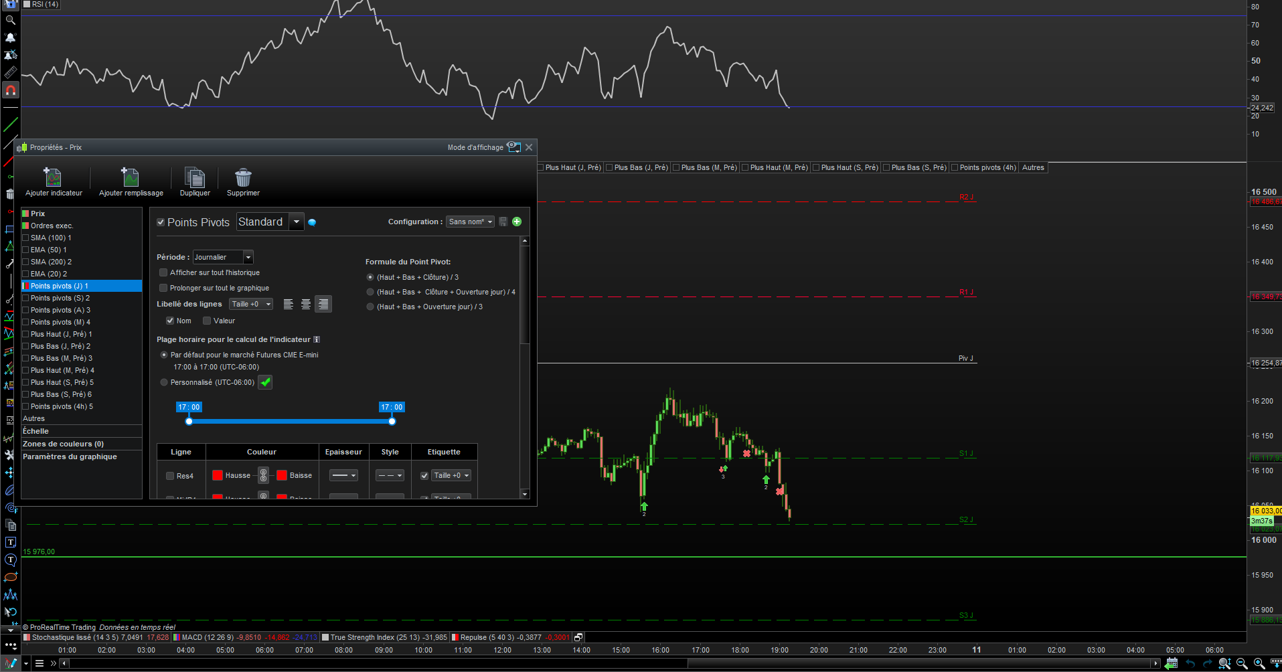1282x672 pixels.
Task: Click the Dupliquer icon
Action: pyautogui.click(x=195, y=178)
